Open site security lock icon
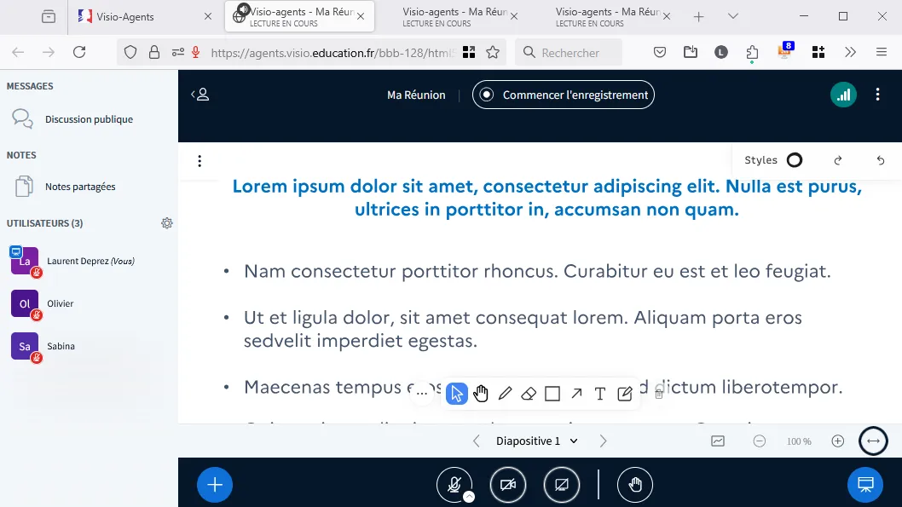The image size is (902, 507). click(x=154, y=52)
